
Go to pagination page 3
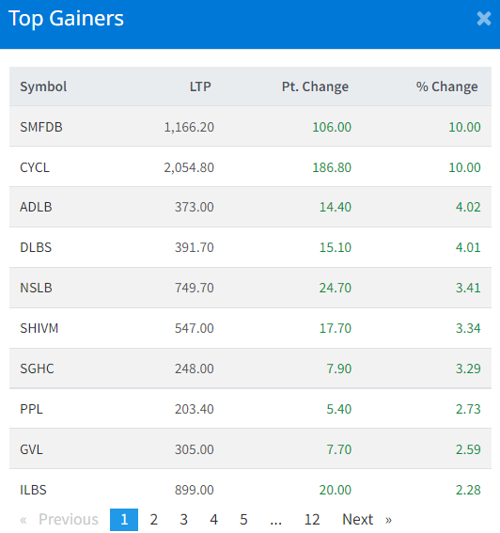(x=183, y=520)
